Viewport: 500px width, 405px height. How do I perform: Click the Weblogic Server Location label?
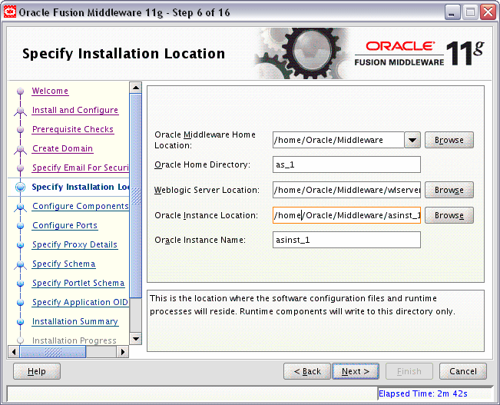[207, 191]
